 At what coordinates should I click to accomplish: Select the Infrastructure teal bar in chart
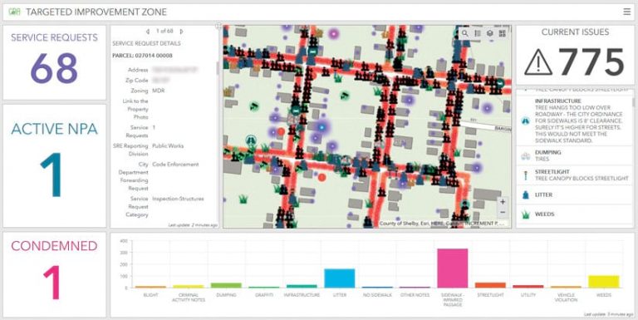coord(302,286)
